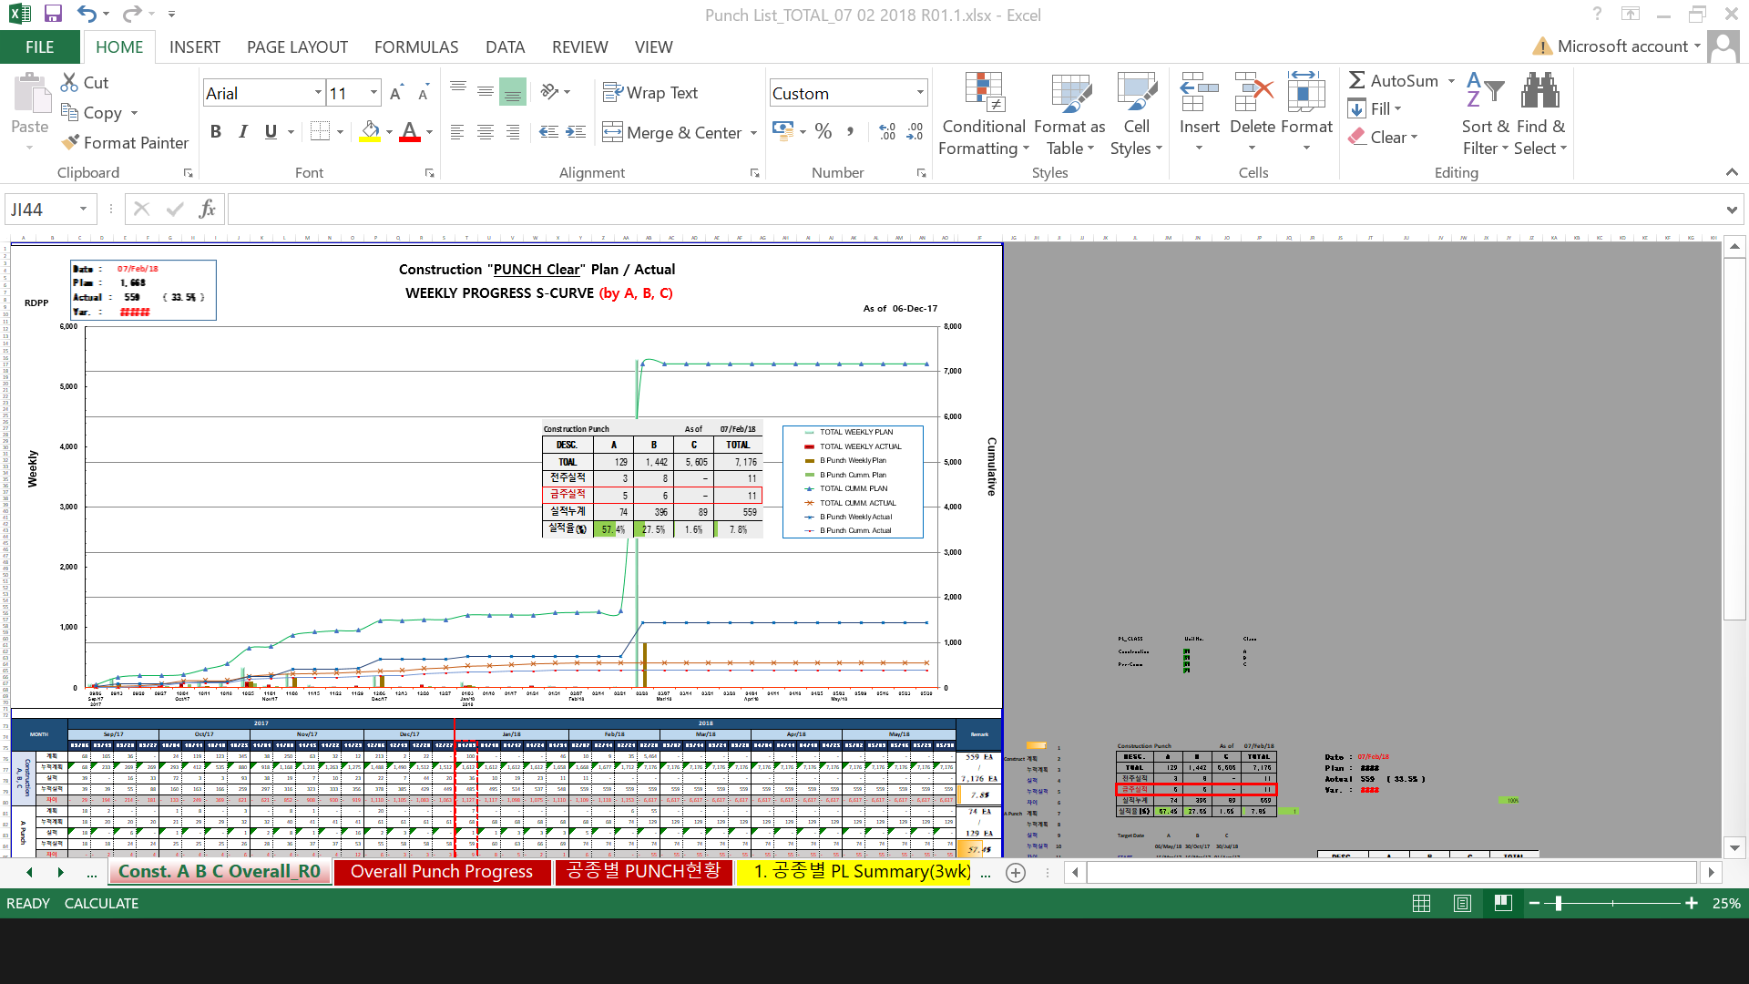Image resolution: width=1749 pixels, height=984 pixels.
Task: Switch to Overall Punch Progress sheet
Action: [442, 872]
